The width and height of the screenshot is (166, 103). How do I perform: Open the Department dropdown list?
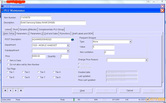68,45
